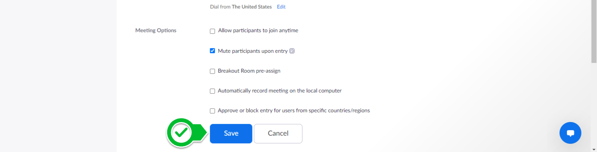Click 'Mute participants upon entry' label text
The width and height of the screenshot is (597, 152).
253,51
